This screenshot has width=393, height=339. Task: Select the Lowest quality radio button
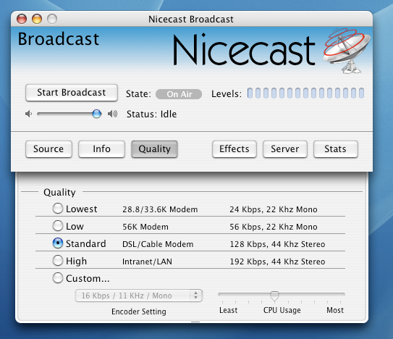pyautogui.click(x=58, y=209)
